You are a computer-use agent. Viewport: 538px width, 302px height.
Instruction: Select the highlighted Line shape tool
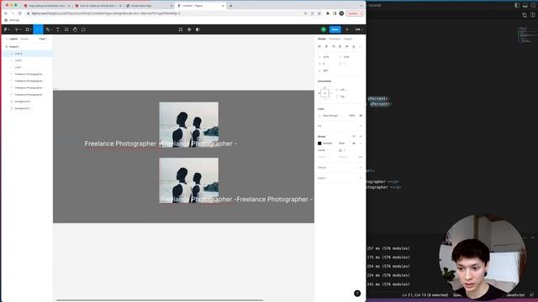pyautogui.click(x=38, y=29)
